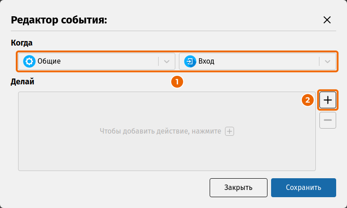Click the orange badge numbered 1
Viewport: 347px width, 208px height.
[177, 82]
